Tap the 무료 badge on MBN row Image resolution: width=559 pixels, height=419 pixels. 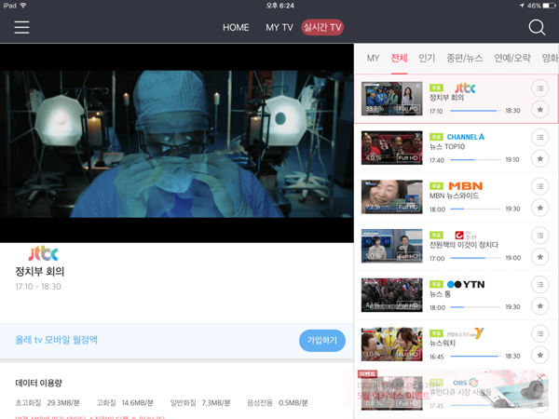pyautogui.click(x=436, y=186)
